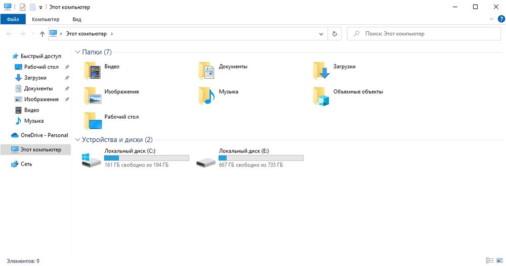This screenshot has height=266, width=506.
Task: Open the Файл menu
Action: pos(13,19)
